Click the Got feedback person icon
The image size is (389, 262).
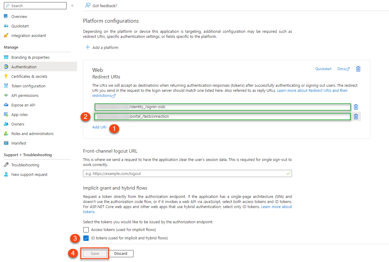pyautogui.click(x=87, y=5)
